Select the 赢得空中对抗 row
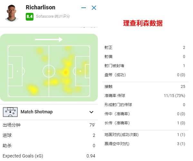Screen dimensions: 193x161 tap(145, 144)
